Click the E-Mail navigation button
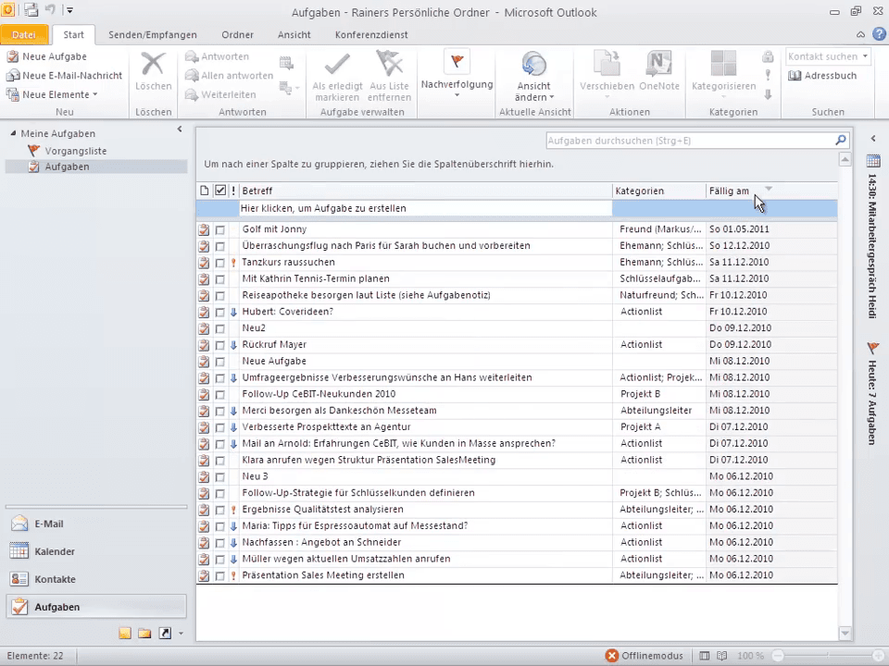This screenshot has width=889, height=666. tap(48, 524)
